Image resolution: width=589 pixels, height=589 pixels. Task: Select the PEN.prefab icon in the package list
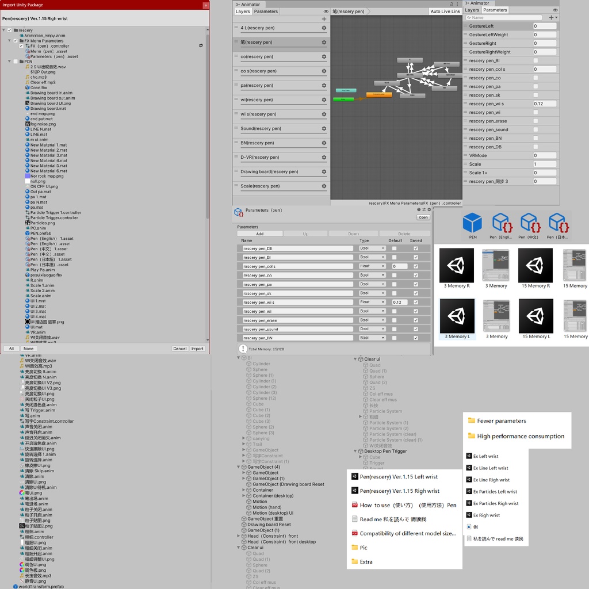coord(27,234)
